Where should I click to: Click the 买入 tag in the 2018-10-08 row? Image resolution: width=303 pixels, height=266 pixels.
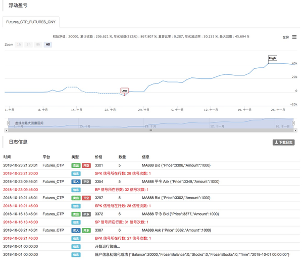tap(76, 230)
